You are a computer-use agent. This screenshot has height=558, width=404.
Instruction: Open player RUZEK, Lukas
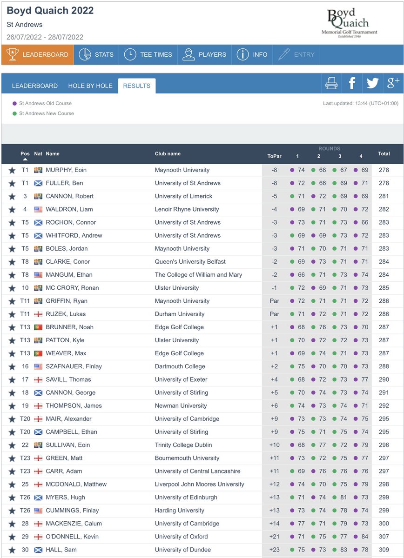66,314
